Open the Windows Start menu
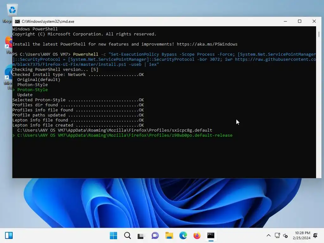Image resolution: width=324 pixels, height=243 pixels. pos(113,235)
